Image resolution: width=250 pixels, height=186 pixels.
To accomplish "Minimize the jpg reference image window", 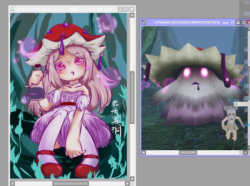I will (238, 22).
